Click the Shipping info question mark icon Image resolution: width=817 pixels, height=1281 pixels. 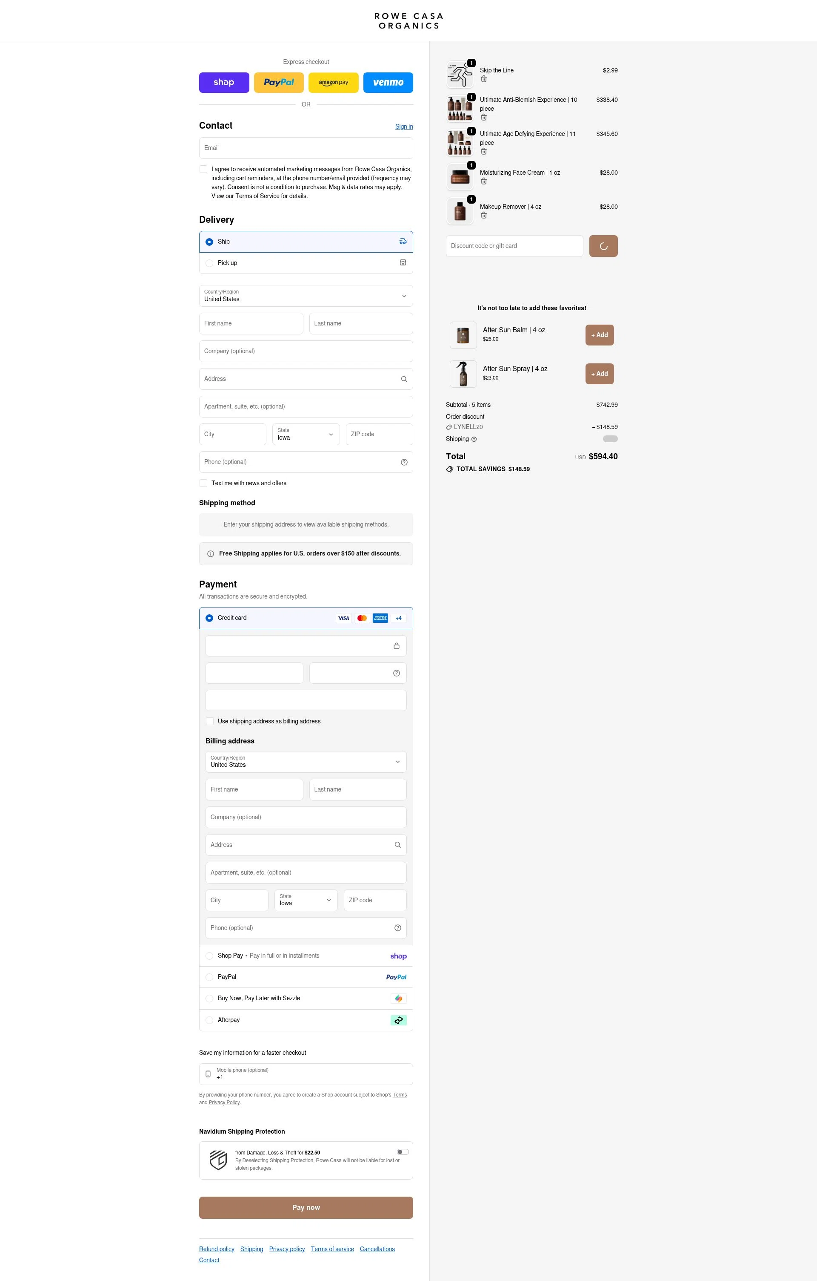coord(474,439)
